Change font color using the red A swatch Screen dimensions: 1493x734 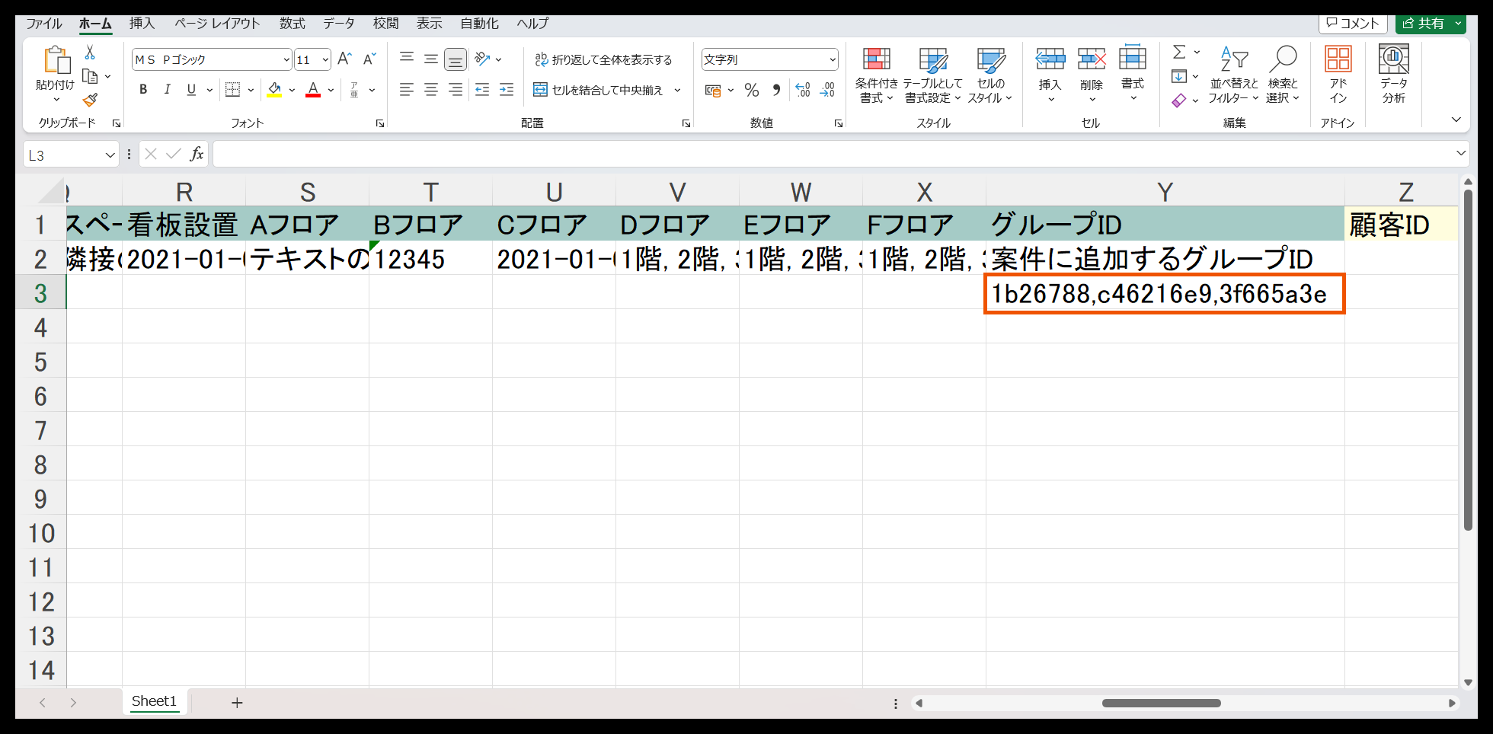[313, 90]
